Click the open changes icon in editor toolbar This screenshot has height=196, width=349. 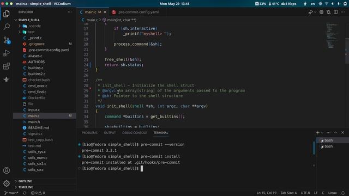click(328, 12)
